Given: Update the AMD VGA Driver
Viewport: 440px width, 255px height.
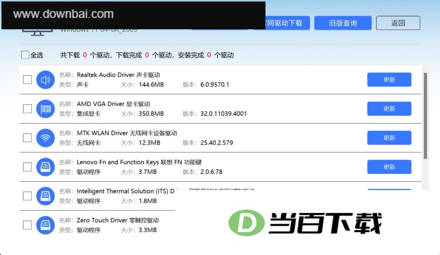Looking at the screenshot, I should pyautogui.click(x=389, y=109).
